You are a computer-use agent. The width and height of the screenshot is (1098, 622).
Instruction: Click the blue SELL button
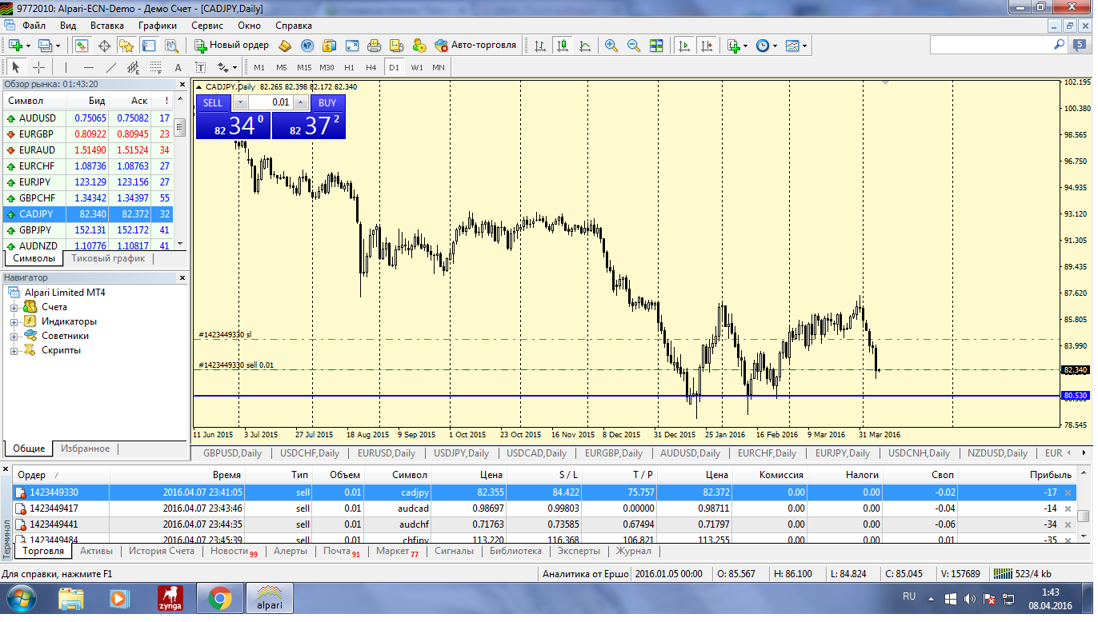(x=213, y=102)
